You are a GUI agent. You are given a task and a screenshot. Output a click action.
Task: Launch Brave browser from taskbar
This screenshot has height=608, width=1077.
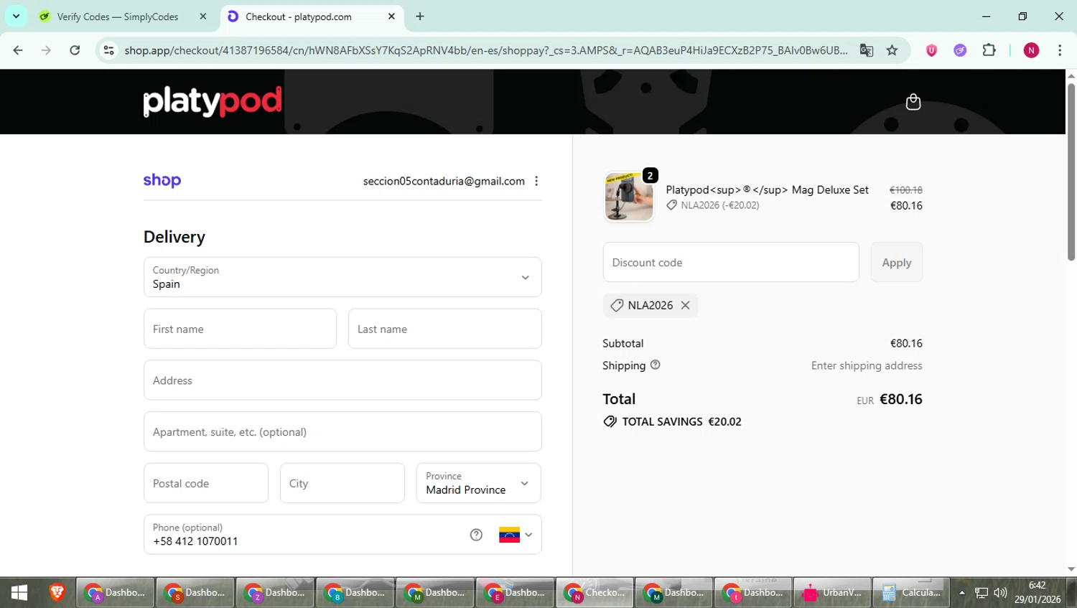coord(57,592)
